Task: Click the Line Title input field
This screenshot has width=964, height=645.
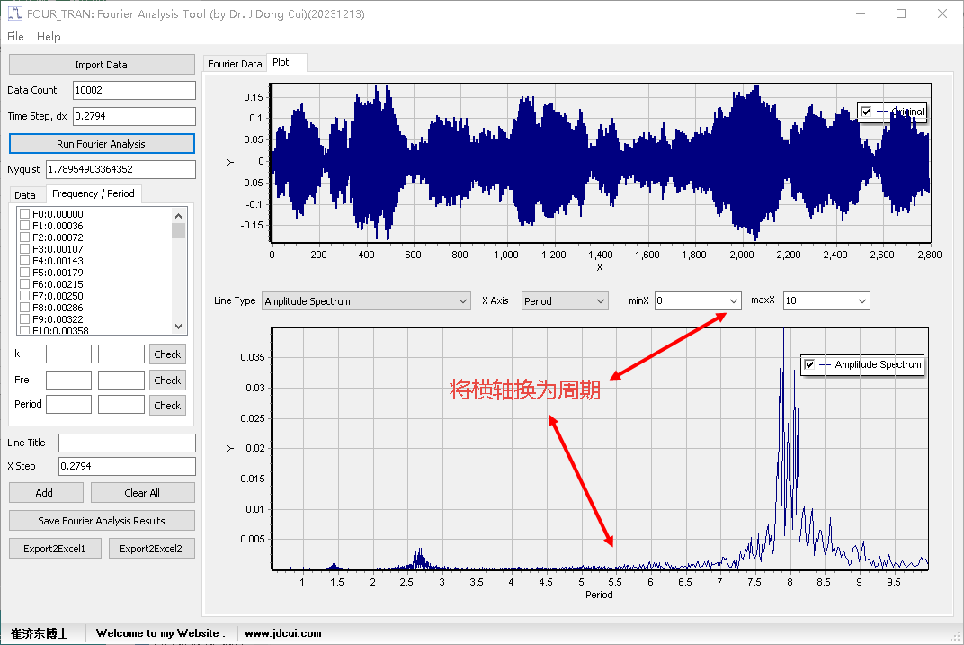Action: point(128,443)
